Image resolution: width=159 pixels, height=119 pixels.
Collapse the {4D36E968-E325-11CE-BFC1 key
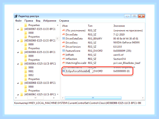coord(18,41)
